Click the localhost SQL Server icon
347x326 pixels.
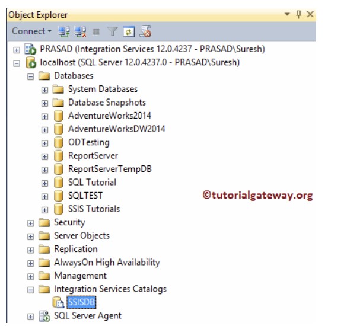tap(31, 62)
